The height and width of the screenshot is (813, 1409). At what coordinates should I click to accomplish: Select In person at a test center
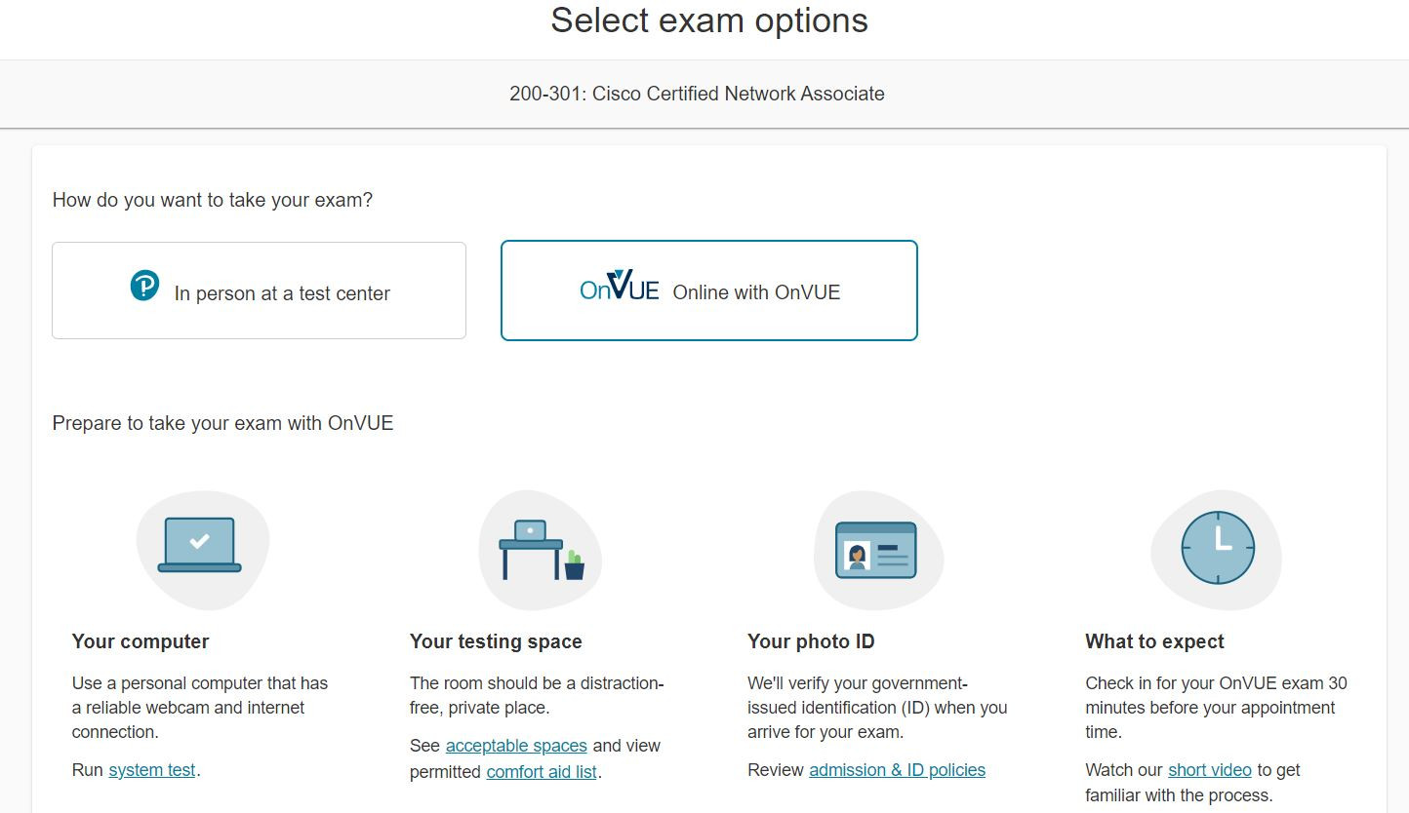[x=259, y=290]
